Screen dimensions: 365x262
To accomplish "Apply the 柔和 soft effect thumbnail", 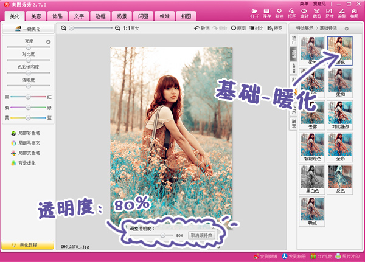I will (x=340, y=83).
